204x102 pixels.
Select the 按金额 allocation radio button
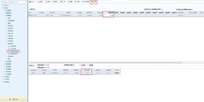80,65
